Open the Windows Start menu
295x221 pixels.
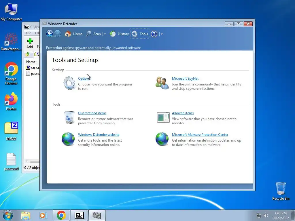(8, 215)
